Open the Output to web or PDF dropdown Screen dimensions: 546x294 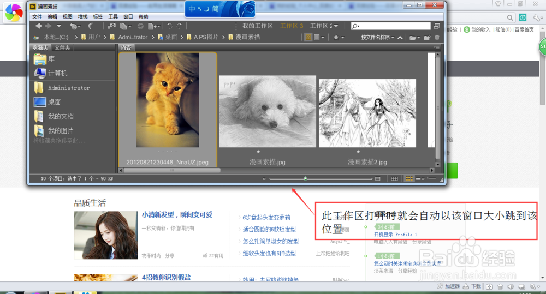(x=154, y=26)
